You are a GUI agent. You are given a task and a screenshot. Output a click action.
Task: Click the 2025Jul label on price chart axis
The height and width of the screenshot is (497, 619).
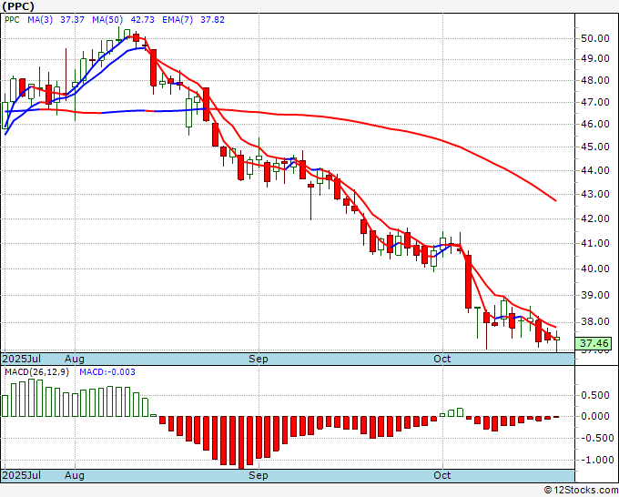[x=22, y=359]
